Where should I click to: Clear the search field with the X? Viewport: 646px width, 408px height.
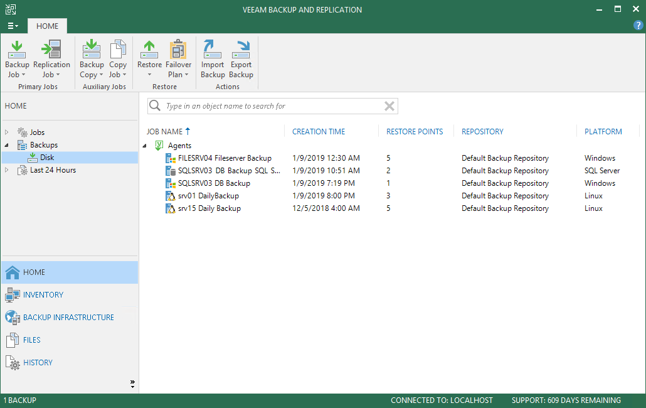click(389, 106)
